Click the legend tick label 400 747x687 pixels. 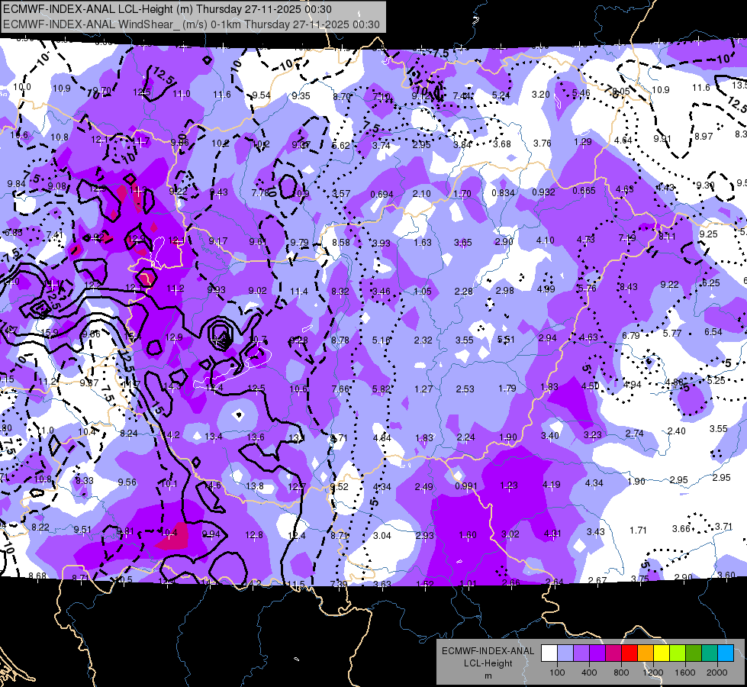pos(589,672)
